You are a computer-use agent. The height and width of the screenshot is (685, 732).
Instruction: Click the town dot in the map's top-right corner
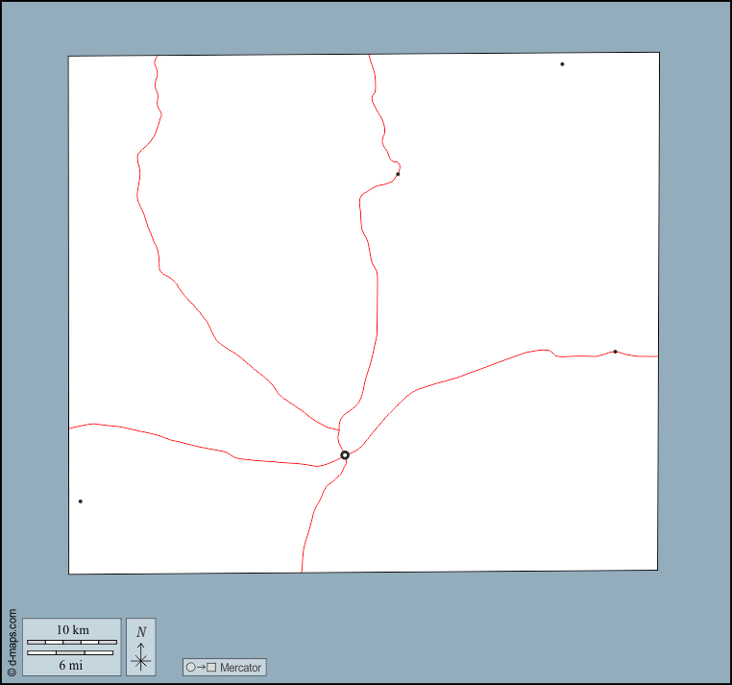(x=562, y=64)
